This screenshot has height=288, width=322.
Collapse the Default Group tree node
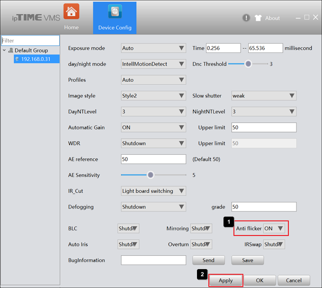click(x=4, y=50)
